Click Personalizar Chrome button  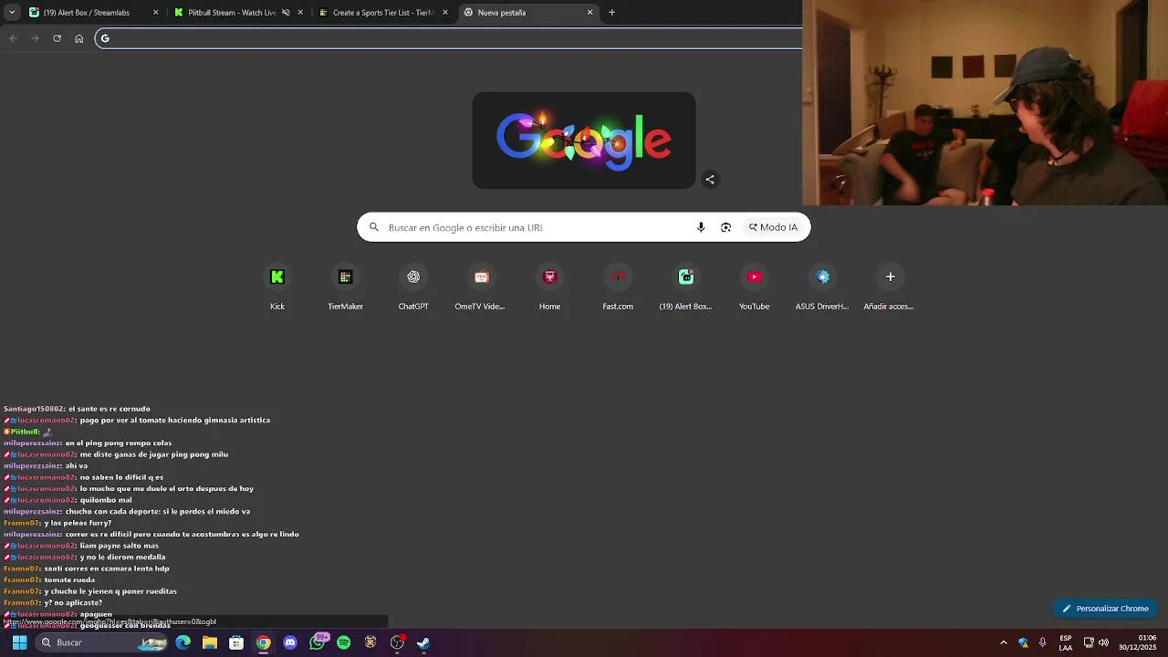point(1105,609)
